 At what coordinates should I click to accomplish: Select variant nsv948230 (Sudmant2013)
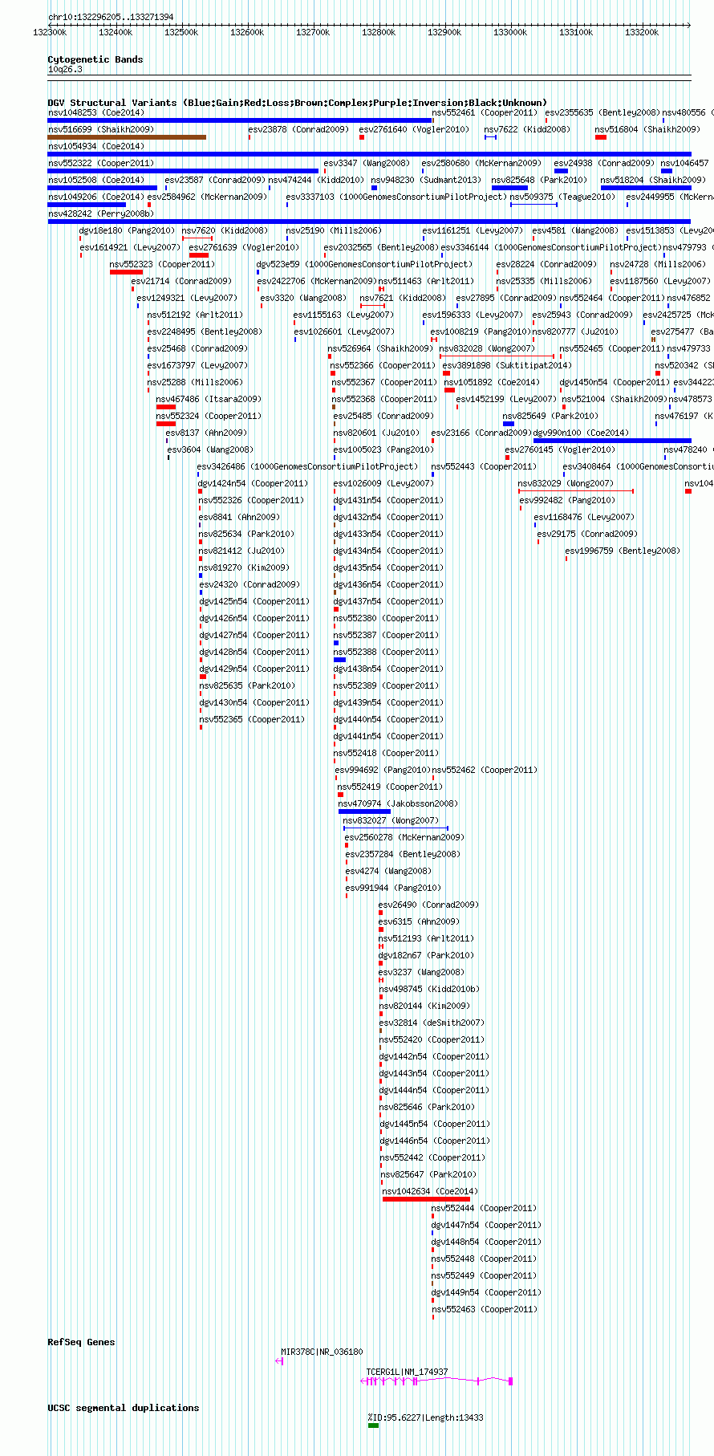click(426, 180)
